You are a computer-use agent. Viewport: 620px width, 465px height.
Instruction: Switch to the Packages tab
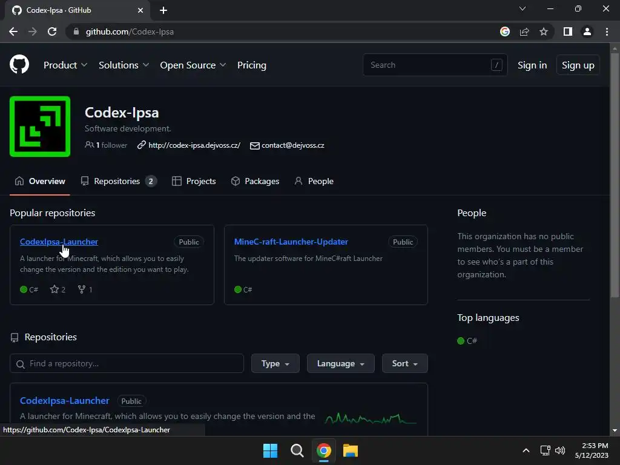coord(255,181)
